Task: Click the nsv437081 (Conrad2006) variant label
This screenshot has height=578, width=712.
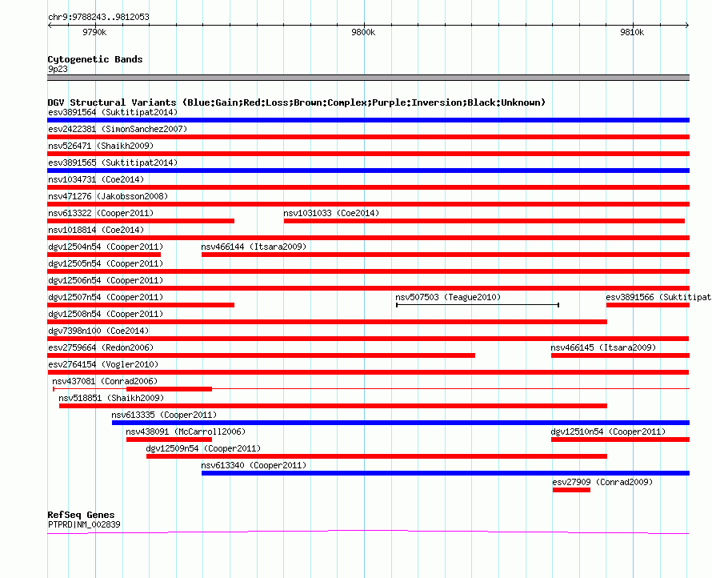Action: (x=105, y=381)
